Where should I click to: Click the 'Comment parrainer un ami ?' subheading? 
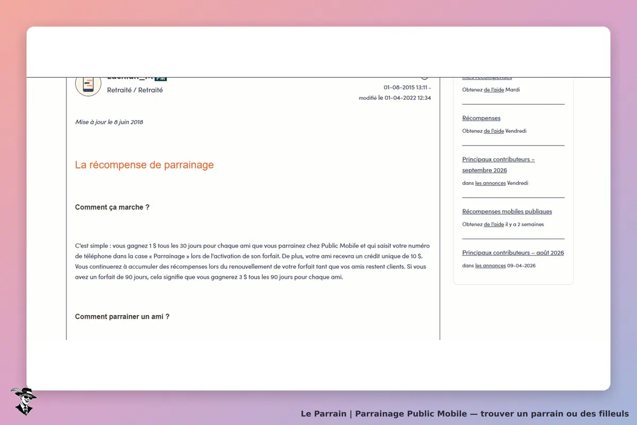click(x=122, y=317)
